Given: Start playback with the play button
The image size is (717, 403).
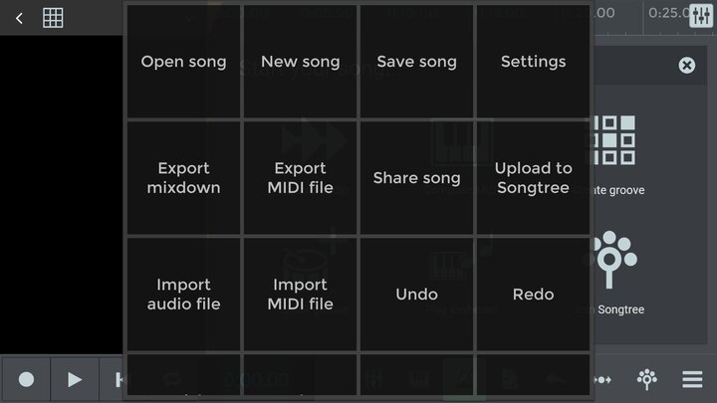Looking at the screenshot, I should click(x=75, y=379).
